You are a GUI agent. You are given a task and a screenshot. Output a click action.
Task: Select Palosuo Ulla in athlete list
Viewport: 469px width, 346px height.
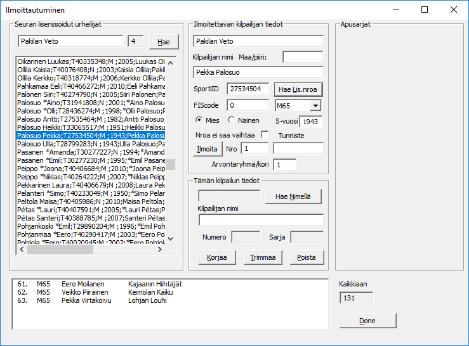91,144
